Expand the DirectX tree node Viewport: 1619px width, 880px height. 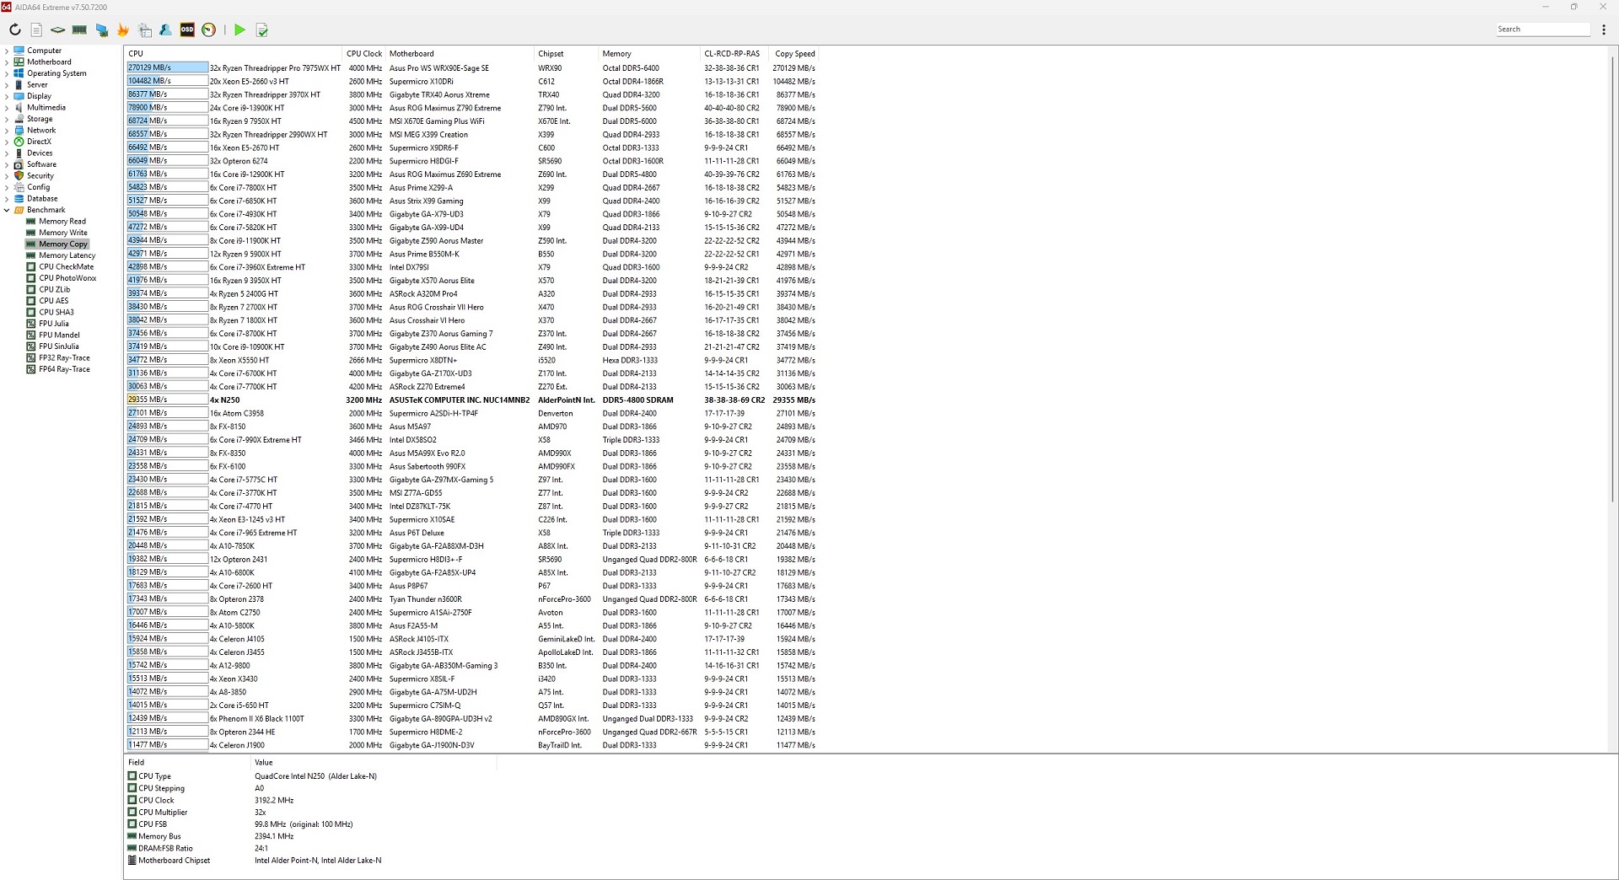[x=7, y=142]
